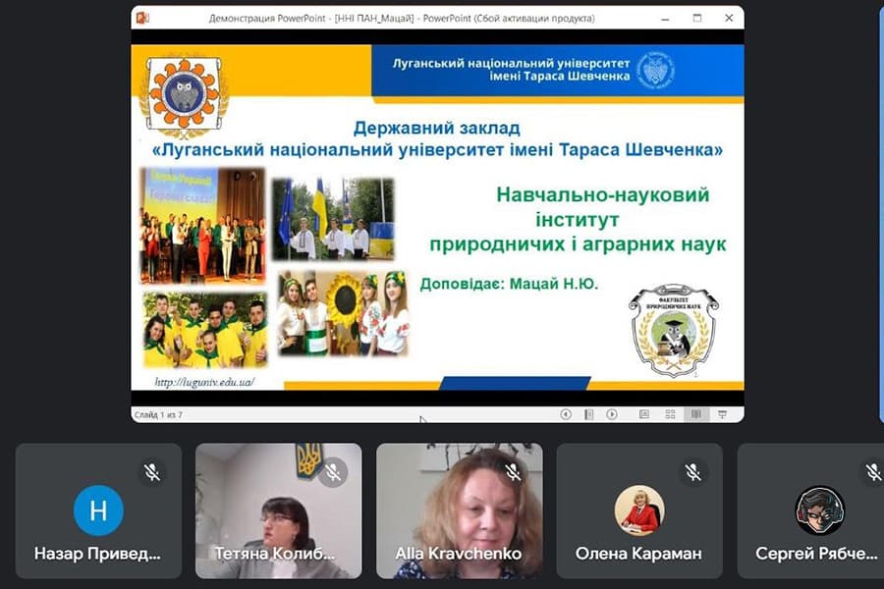Click the http://luguniv.edu.ua/ link on slide
The image size is (884, 589).
[204, 382]
